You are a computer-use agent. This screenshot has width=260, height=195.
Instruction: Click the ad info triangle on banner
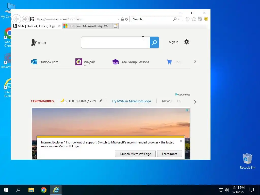(187, 110)
